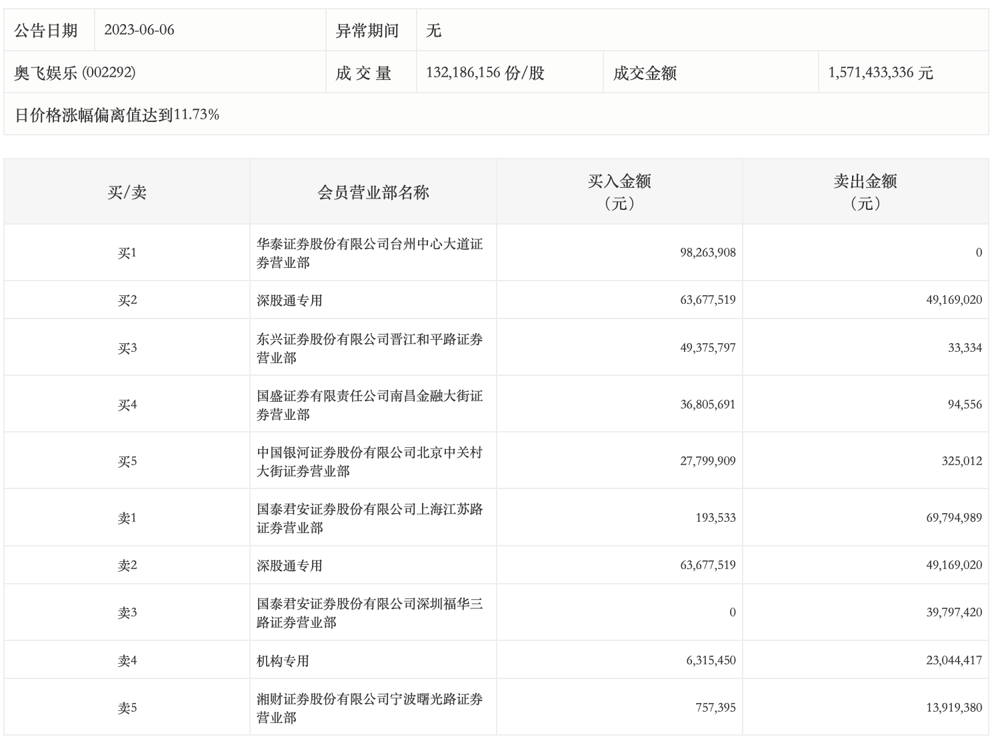
Task: Select 国泰君安深圳福华三路证券营业部 entry
Action: 369,613
